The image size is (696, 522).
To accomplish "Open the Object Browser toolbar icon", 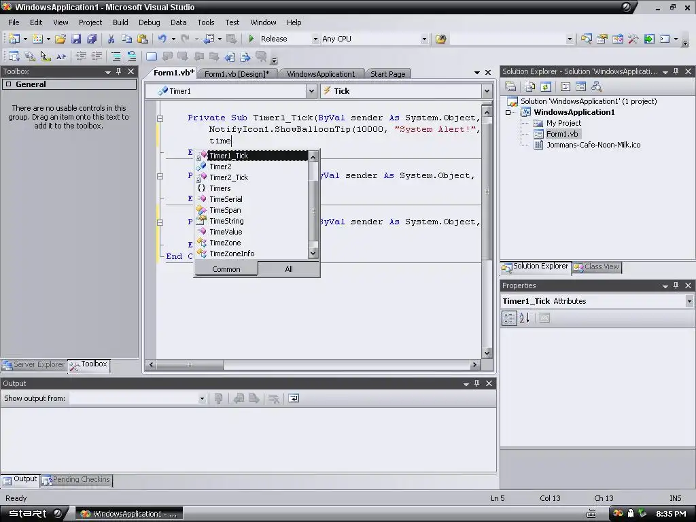I will (x=617, y=39).
